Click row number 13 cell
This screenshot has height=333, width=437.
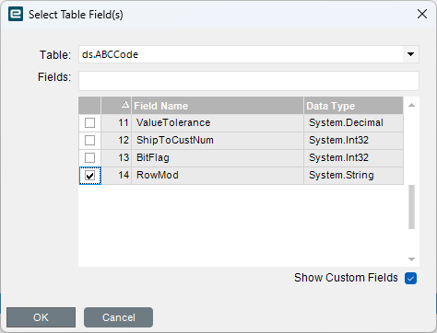[116, 158]
